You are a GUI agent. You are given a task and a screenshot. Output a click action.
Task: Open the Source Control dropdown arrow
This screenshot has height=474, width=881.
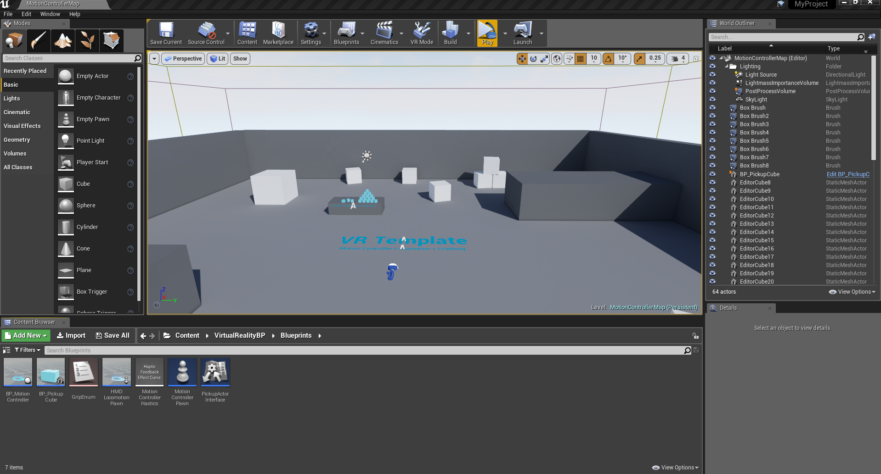228,33
